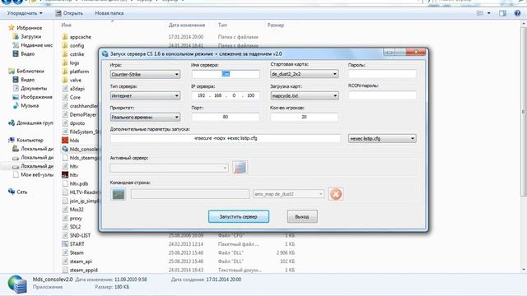Click the red cancel command icon

[335, 194]
